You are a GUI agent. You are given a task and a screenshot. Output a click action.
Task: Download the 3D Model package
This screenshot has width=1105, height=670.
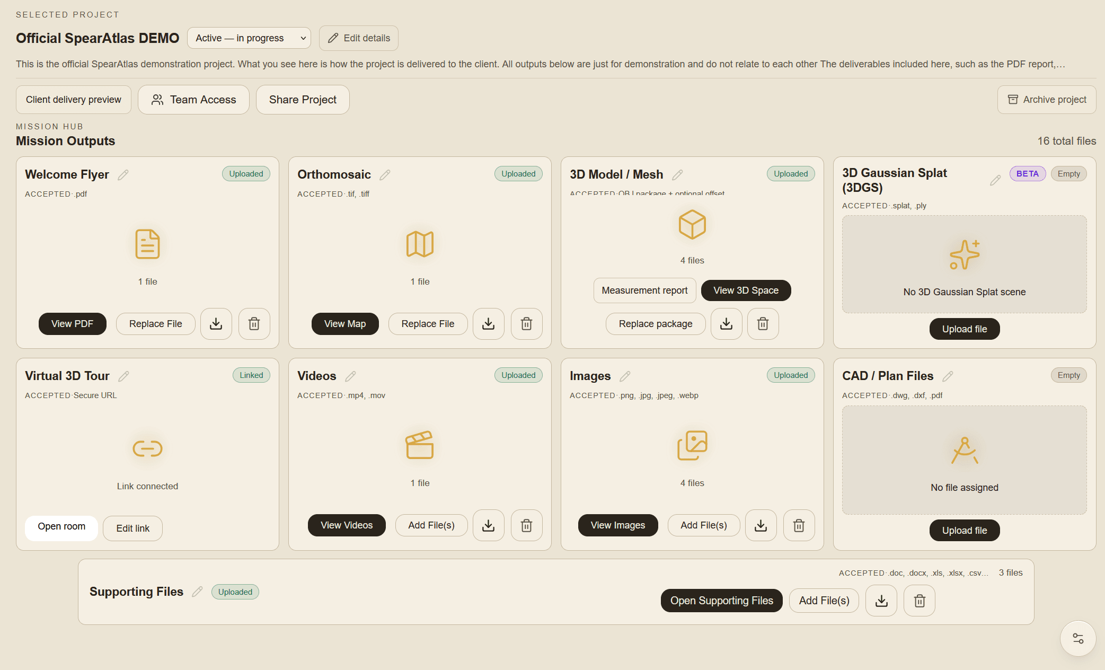click(x=727, y=324)
